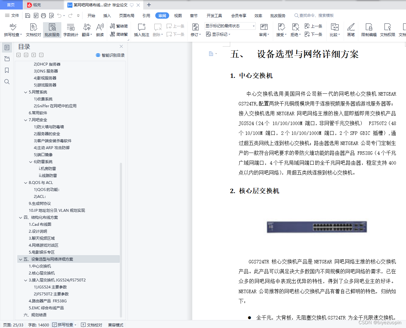The image size is (406, 328).
Task: Open document permissions 文档权限
Action: pyautogui.click(x=388, y=30)
